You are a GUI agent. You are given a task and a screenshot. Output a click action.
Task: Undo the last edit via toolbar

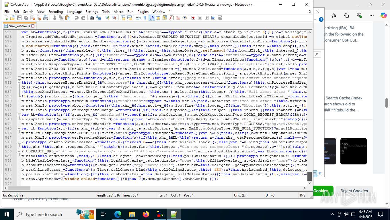point(76,18)
